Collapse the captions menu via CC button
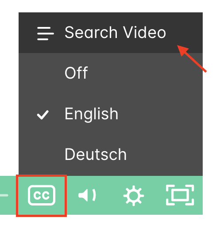216x228 pixels. coord(42,195)
